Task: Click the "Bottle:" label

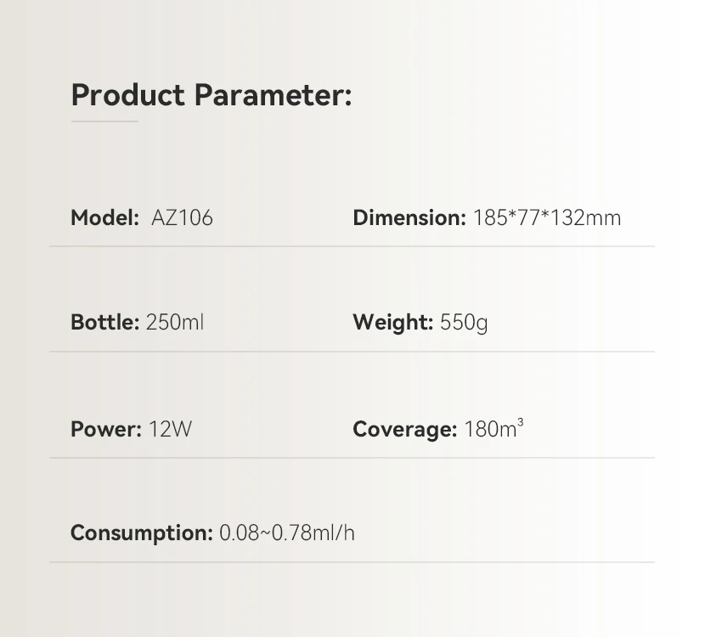Action: 104,323
